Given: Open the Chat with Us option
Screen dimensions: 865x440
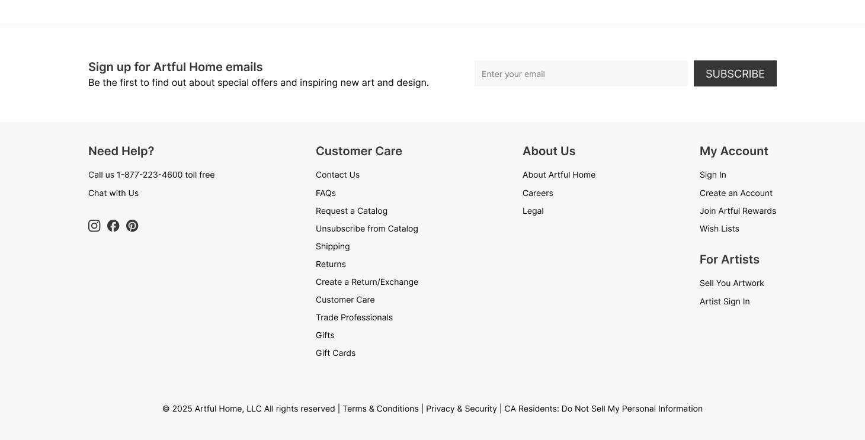Looking at the screenshot, I should coord(113,192).
